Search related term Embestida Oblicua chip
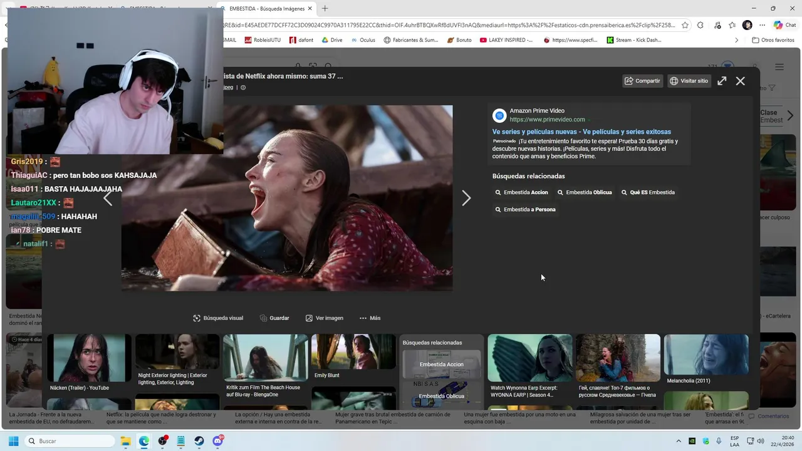Image resolution: width=802 pixels, height=451 pixels. [x=585, y=192]
